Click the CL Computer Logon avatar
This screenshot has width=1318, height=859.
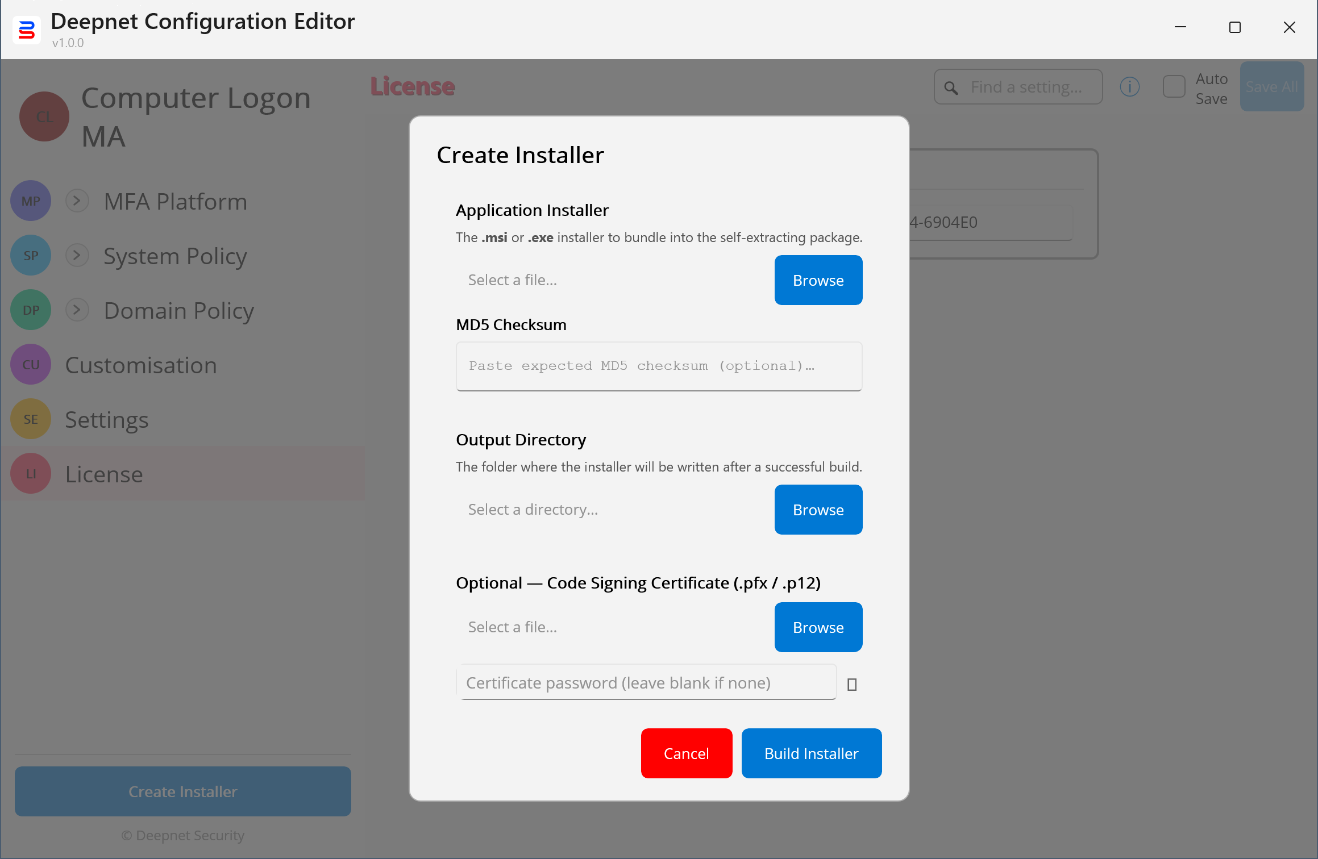coord(44,116)
